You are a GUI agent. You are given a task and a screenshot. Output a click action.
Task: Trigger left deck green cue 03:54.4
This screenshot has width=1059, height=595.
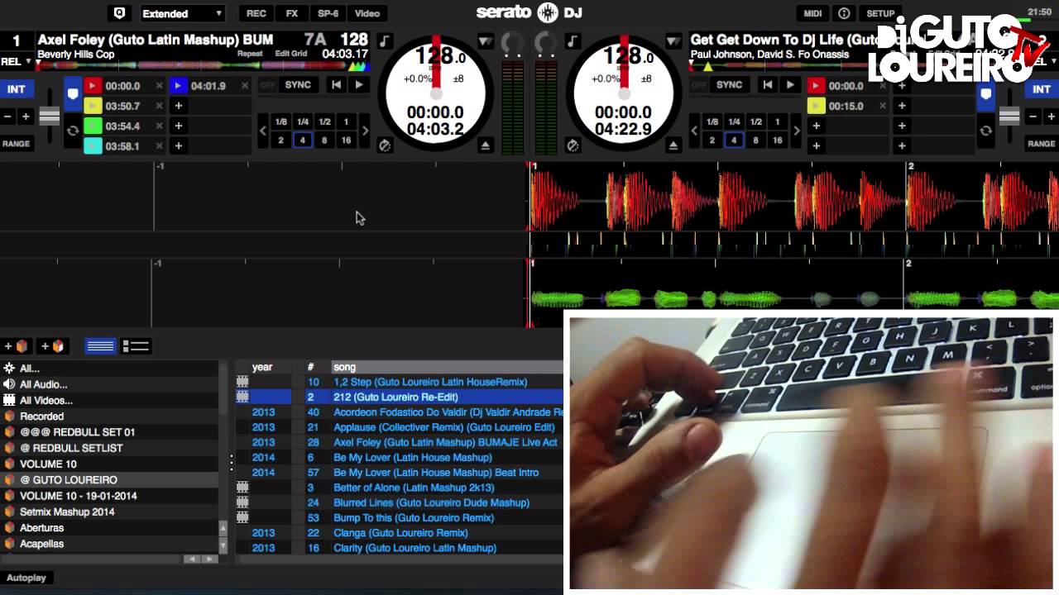tap(93, 126)
